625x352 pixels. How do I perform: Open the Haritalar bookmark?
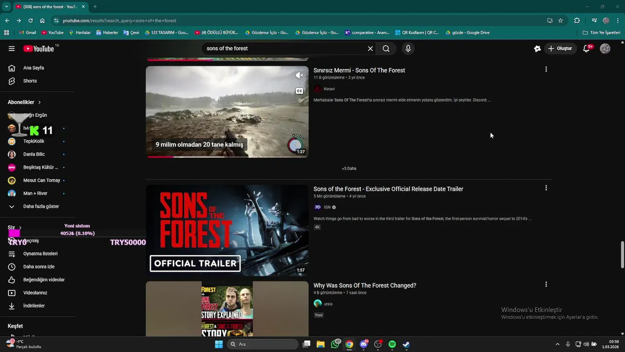80,33
